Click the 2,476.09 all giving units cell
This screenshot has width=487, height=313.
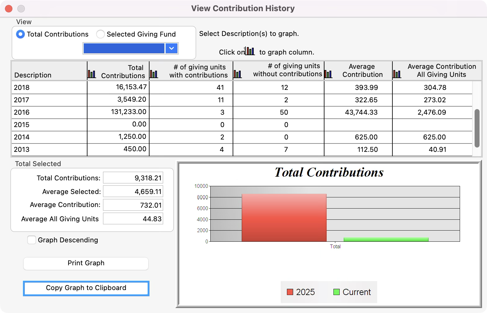point(432,112)
